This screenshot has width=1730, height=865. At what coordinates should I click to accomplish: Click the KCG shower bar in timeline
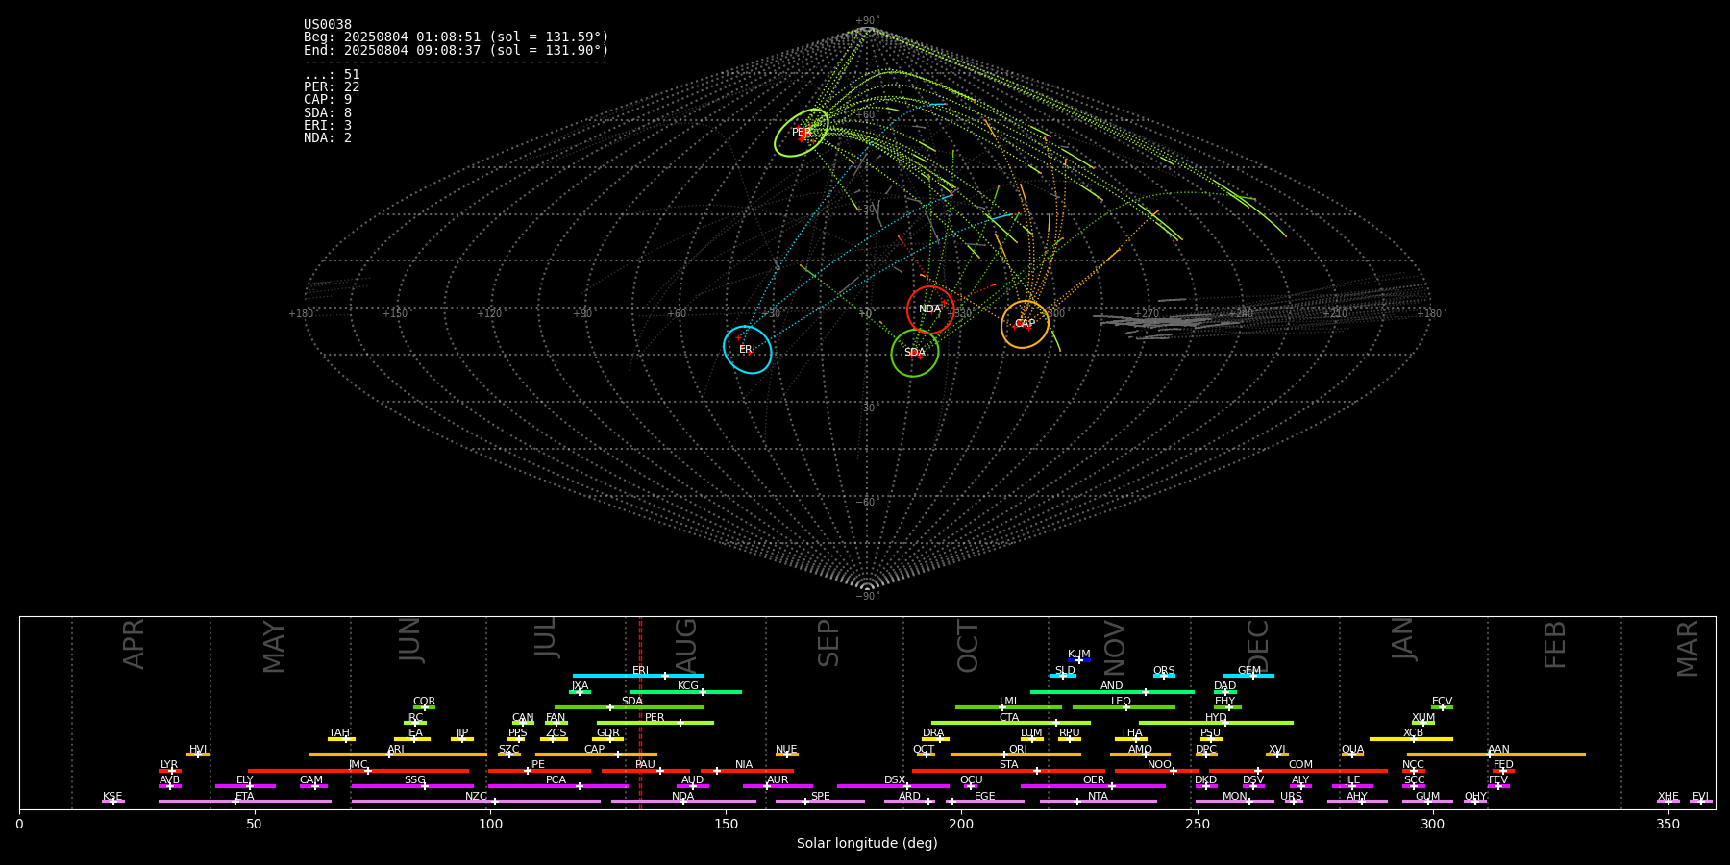685,691
